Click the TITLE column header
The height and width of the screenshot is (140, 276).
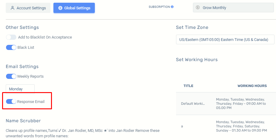[x=188, y=86]
